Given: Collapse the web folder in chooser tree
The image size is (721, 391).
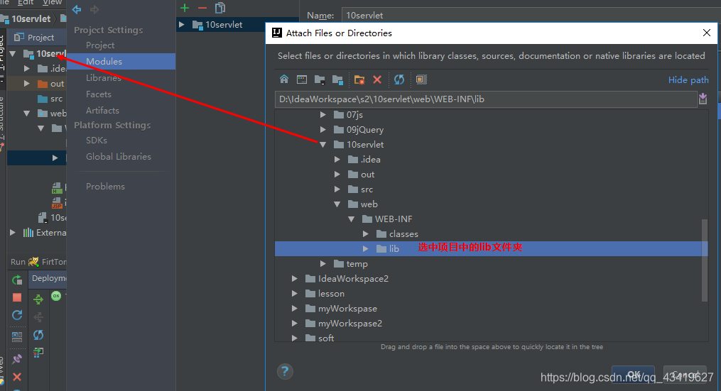Looking at the screenshot, I should (x=337, y=204).
